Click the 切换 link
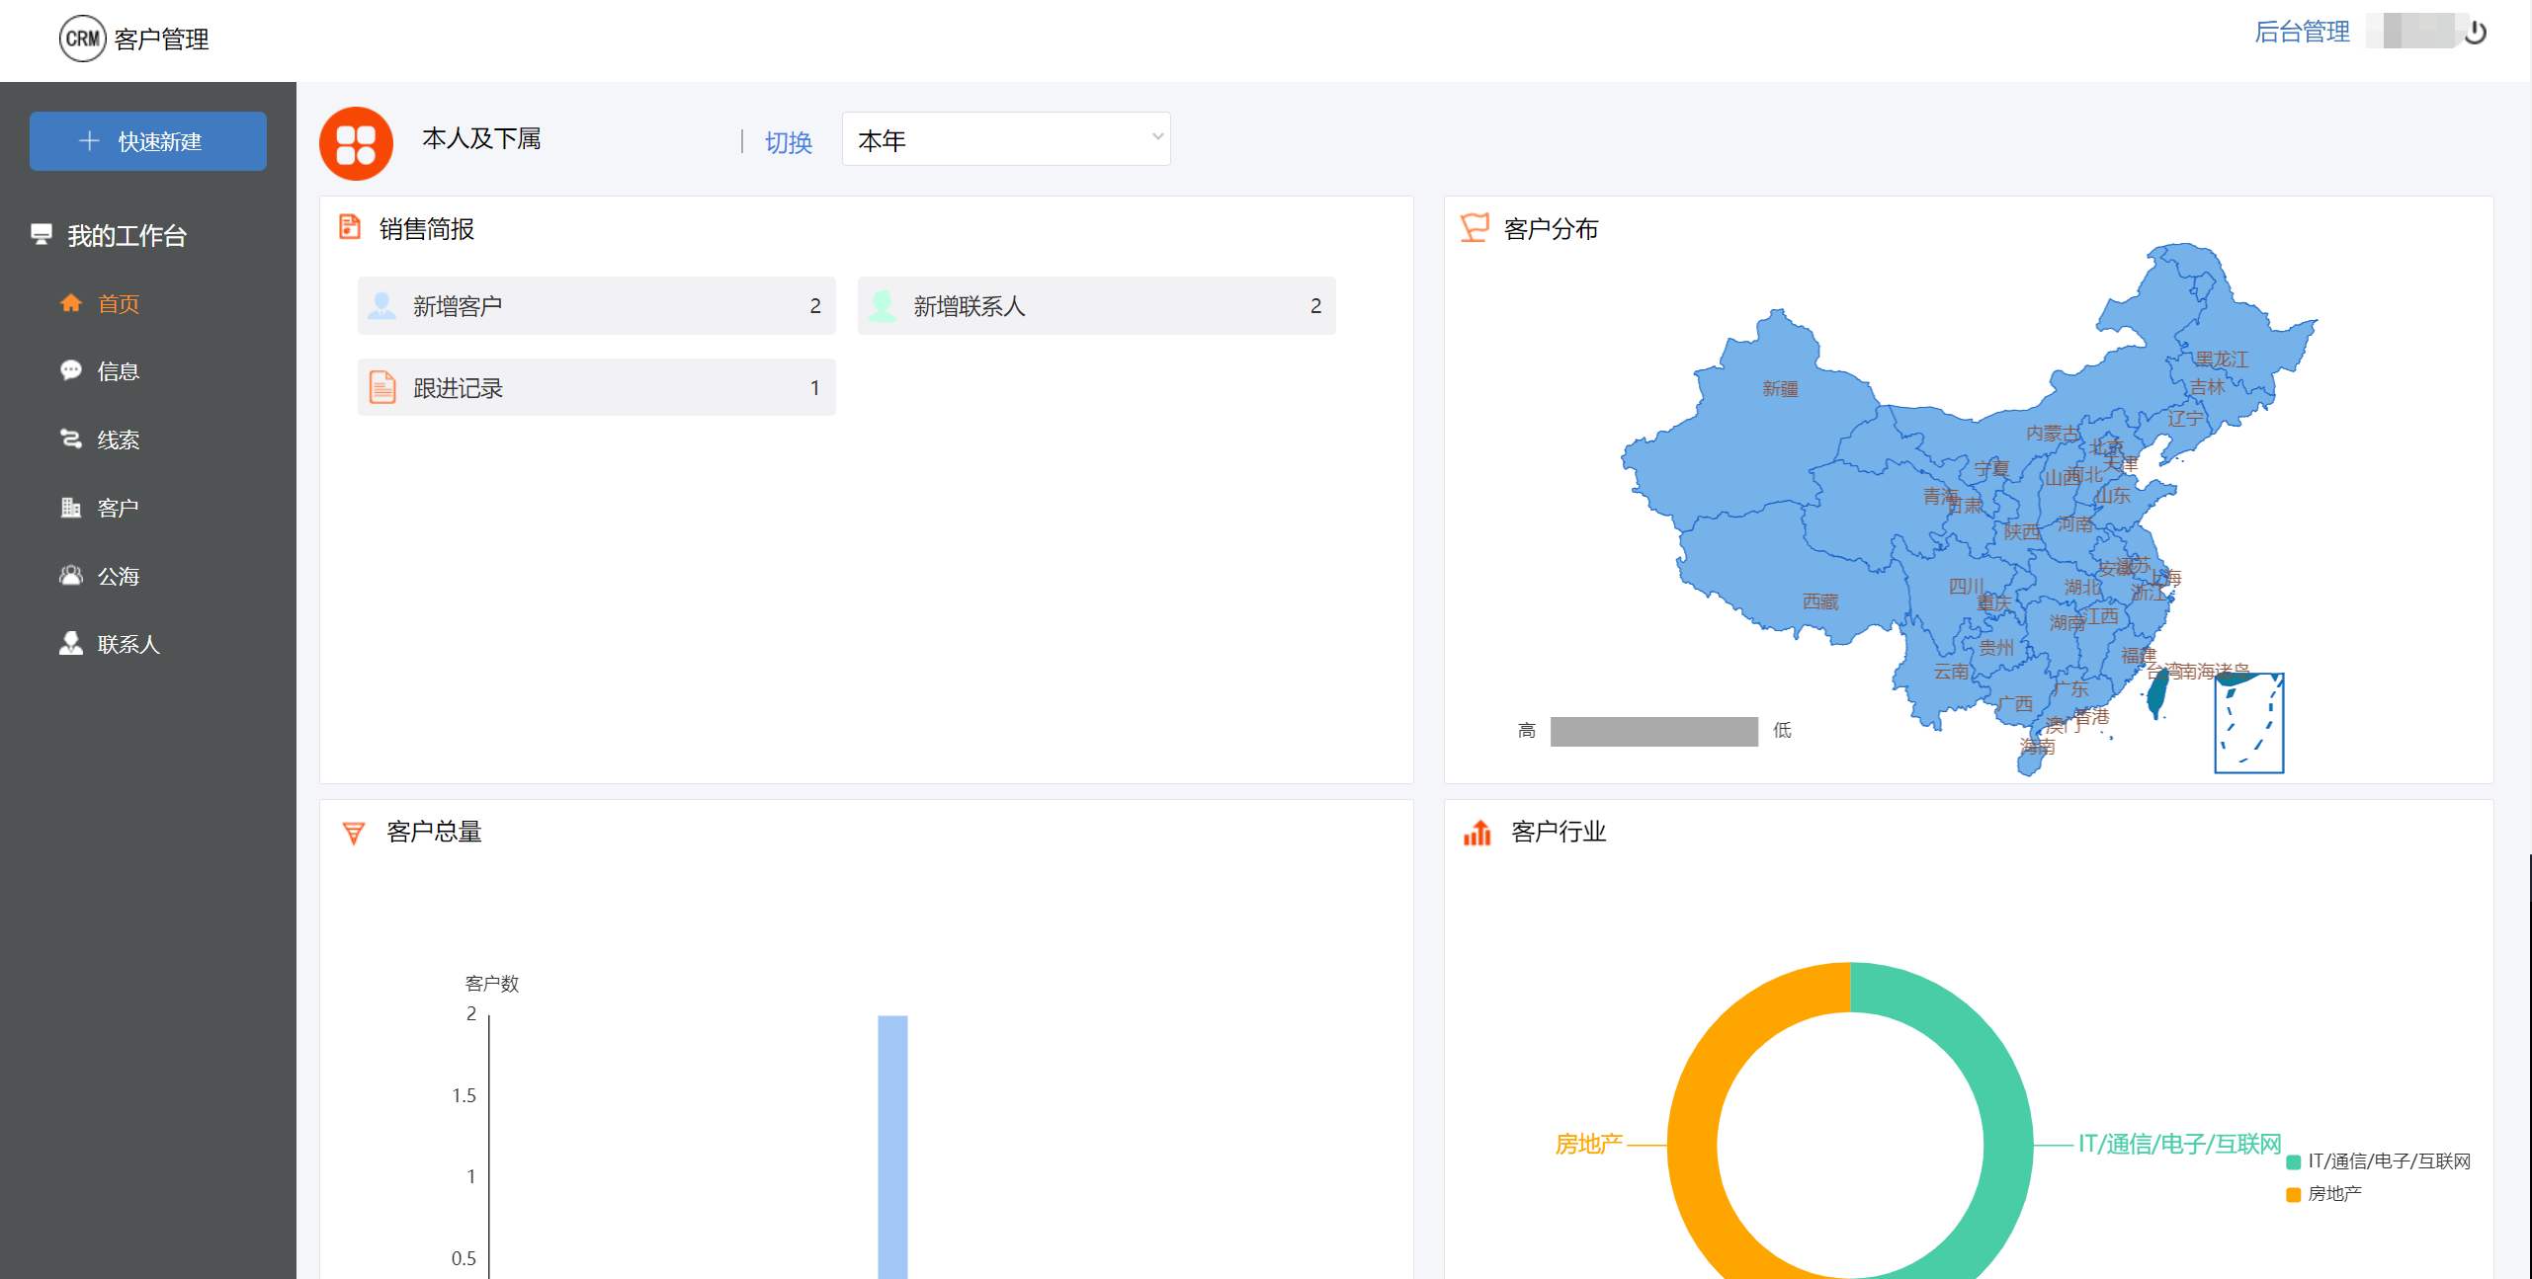The height and width of the screenshot is (1279, 2532). click(x=788, y=142)
